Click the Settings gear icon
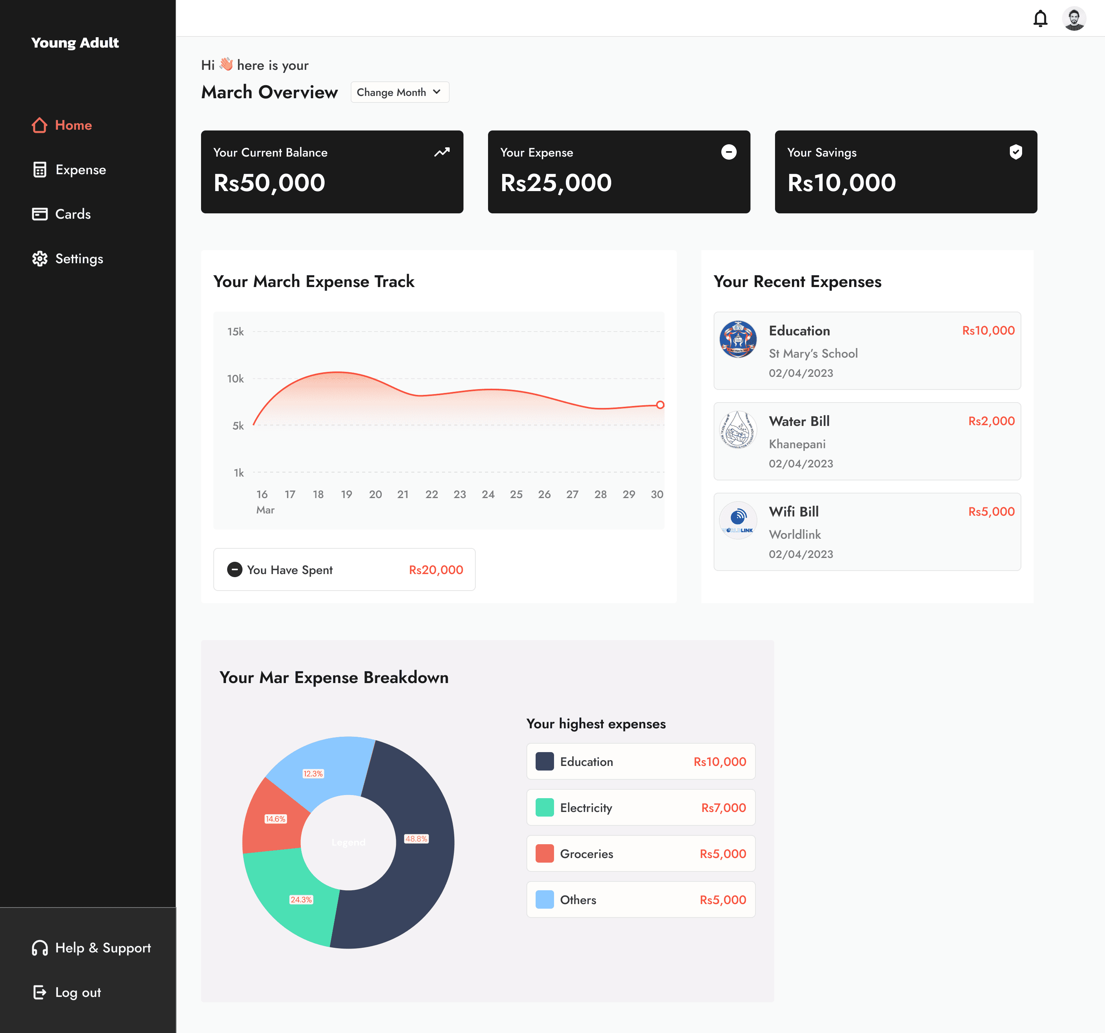Screen dimensions: 1105x1033 pyautogui.click(x=40, y=259)
